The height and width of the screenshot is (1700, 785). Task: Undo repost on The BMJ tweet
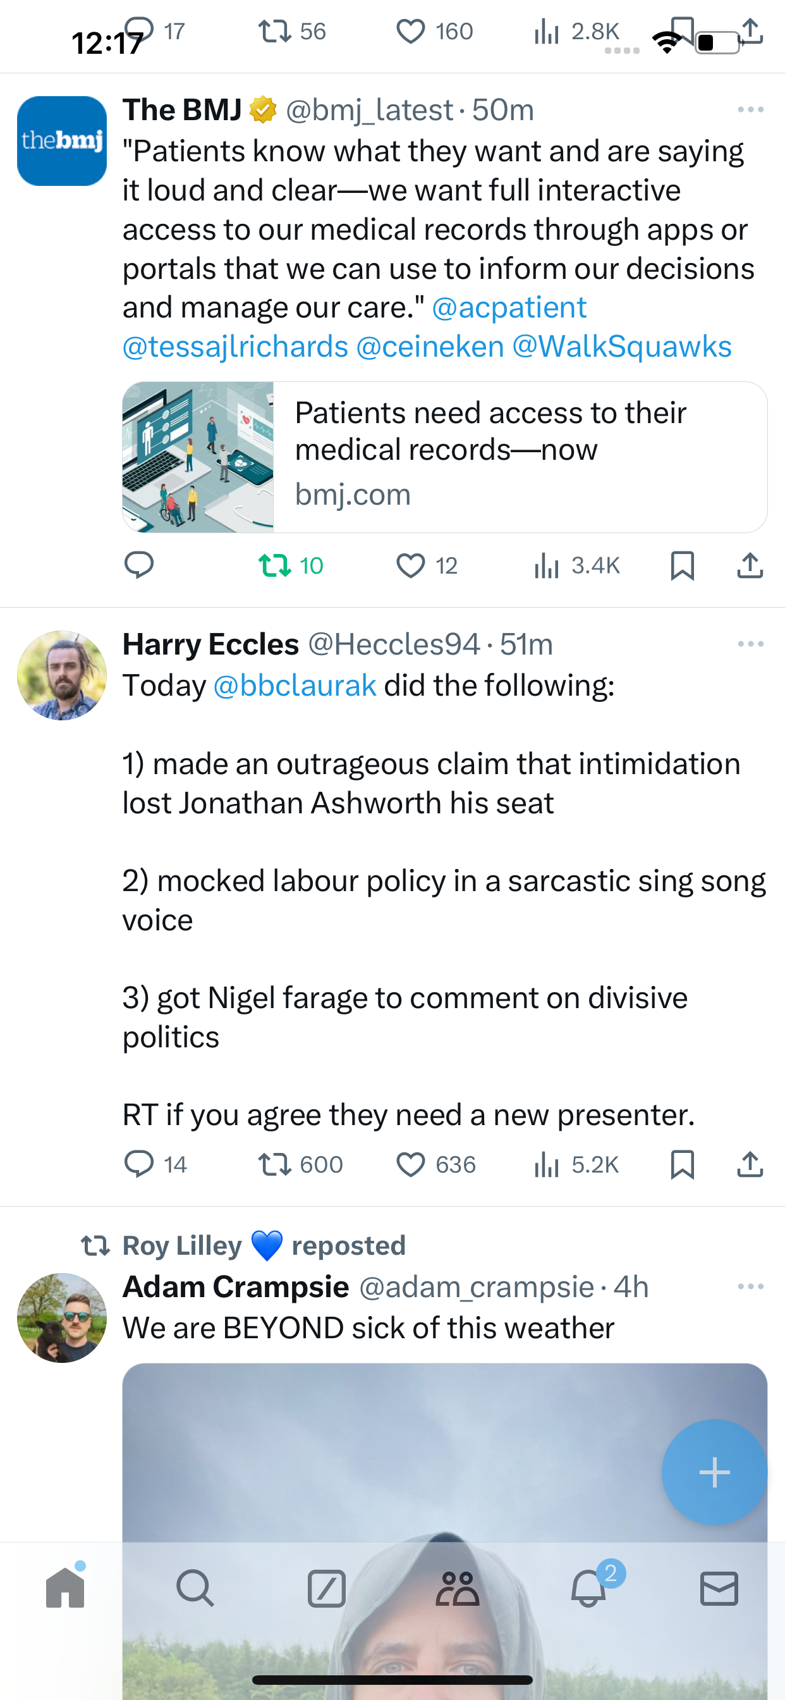pos(275,565)
